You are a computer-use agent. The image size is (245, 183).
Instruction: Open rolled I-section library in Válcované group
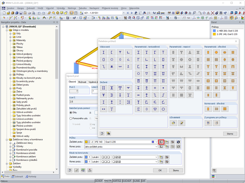(103, 52)
